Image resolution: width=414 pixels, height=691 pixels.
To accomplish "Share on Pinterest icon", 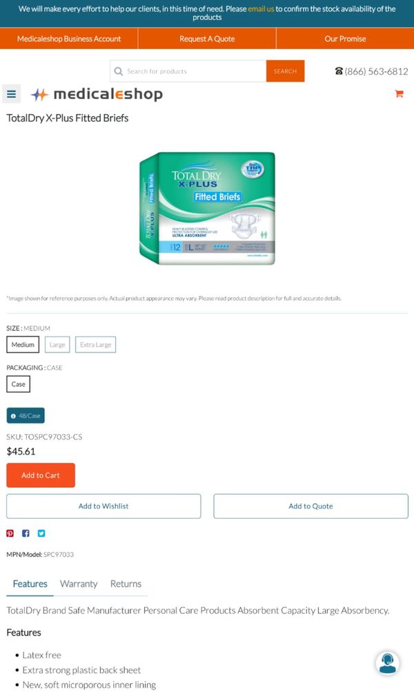I will tap(10, 533).
